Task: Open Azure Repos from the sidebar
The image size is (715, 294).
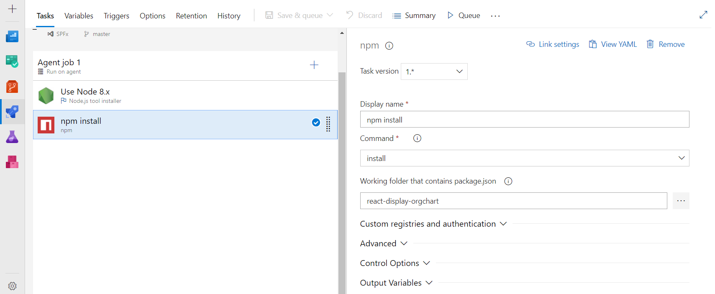Action: click(12, 87)
